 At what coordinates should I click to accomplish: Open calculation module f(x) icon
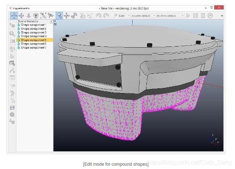12,41
